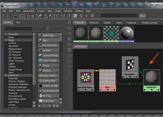Collapse the Favorites category
This screenshot has width=163, height=117.
coord(5,34)
